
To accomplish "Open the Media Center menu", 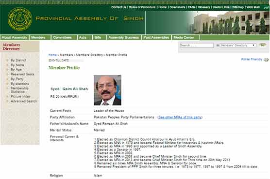I will click(186, 37).
